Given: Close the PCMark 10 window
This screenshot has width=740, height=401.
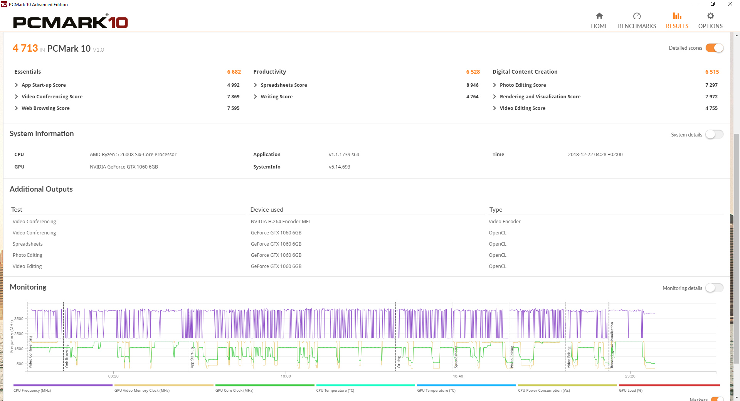Looking at the screenshot, I should point(730,4).
